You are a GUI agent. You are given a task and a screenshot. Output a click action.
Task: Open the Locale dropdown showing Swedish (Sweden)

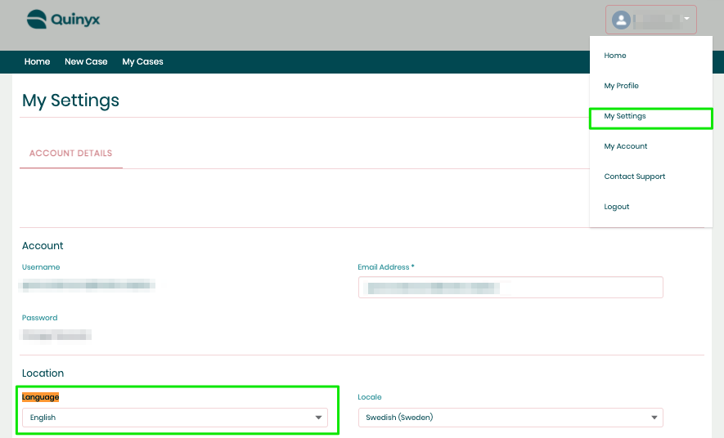point(510,418)
